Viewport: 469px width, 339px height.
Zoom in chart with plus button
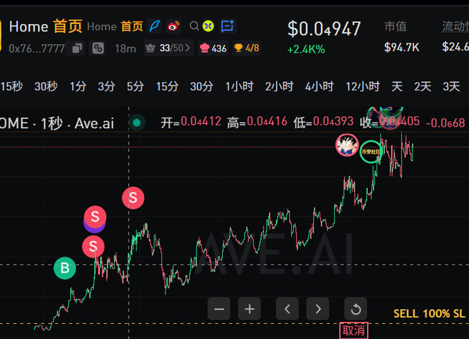click(250, 309)
